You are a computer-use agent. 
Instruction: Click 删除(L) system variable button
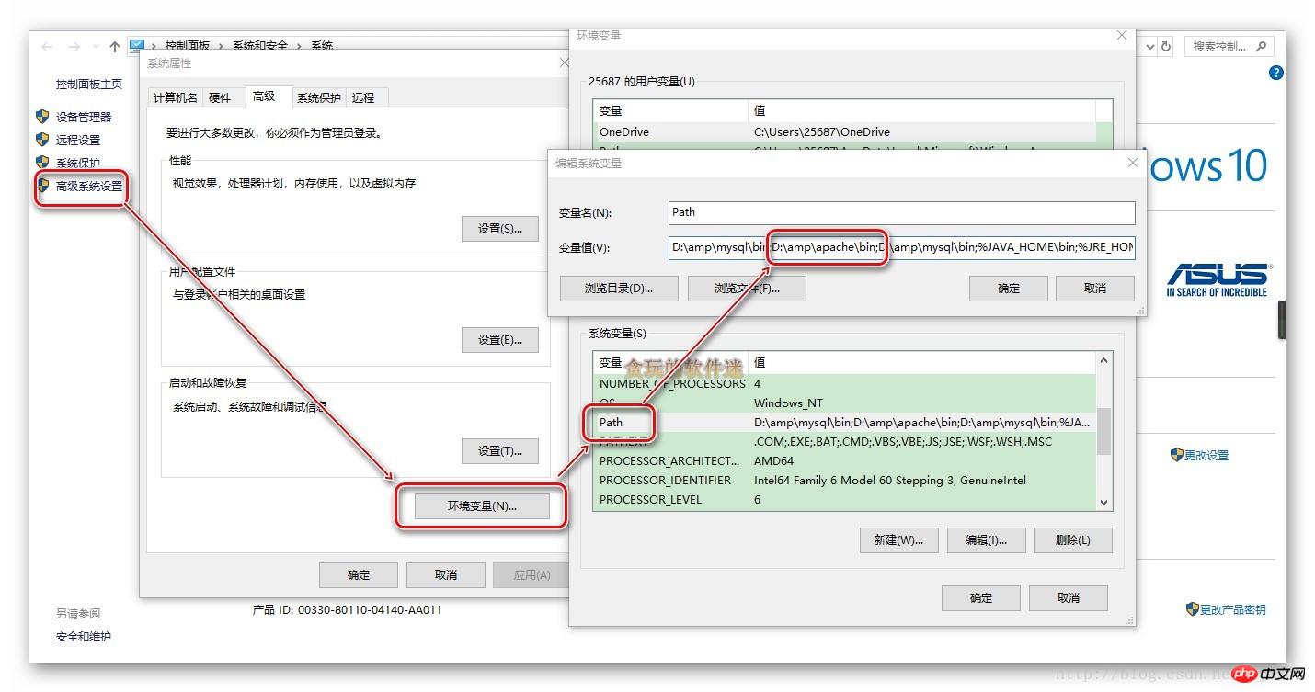click(x=1072, y=540)
